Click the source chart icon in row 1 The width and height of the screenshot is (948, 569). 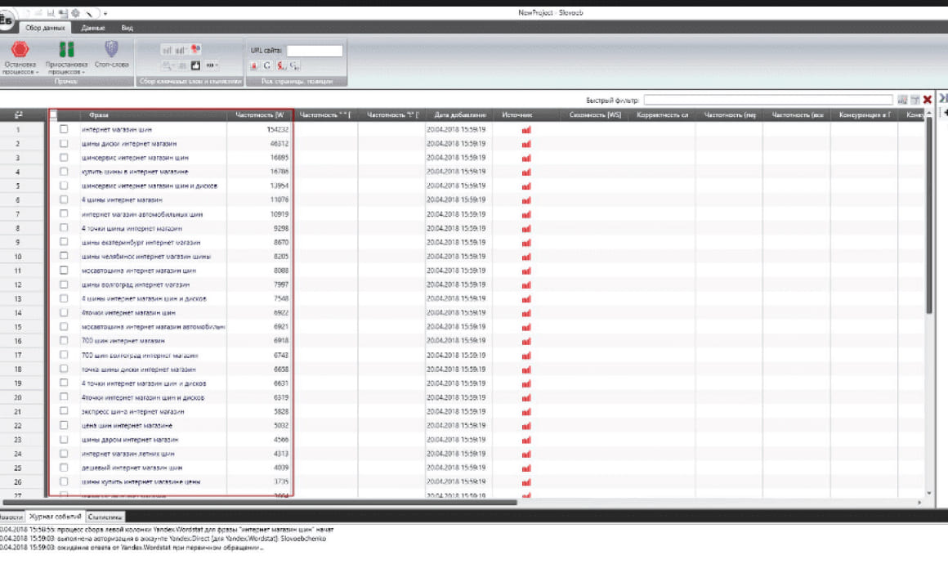(x=525, y=129)
